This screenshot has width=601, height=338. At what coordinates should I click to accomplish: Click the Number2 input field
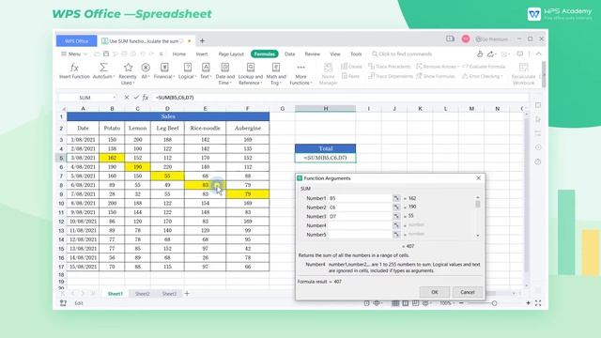(x=360, y=207)
